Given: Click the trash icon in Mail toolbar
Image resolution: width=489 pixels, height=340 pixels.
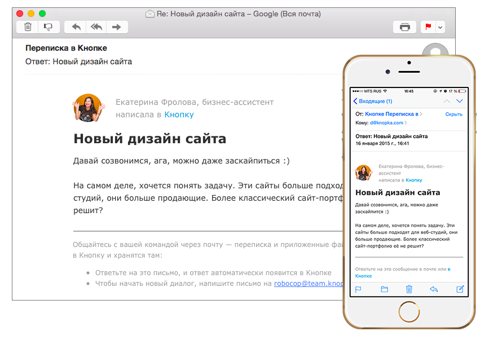Looking at the screenshot, I should (x=28, y=27).
